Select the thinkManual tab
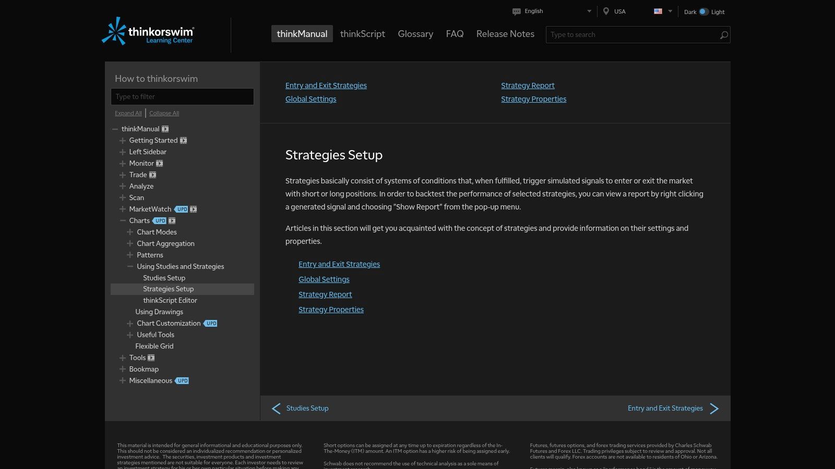The width and height of the screenshot is (835, 469). pos(302,34)
